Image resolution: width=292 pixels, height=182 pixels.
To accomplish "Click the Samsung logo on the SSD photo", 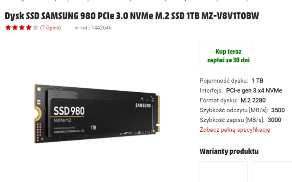I will click(x=143, y=106).
